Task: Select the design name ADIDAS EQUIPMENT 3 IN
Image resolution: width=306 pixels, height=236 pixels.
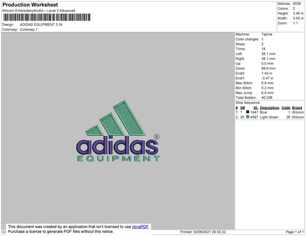Action: click(41, 24)
